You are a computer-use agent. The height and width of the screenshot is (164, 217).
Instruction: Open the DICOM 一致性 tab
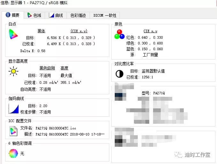tap(105, 15)
